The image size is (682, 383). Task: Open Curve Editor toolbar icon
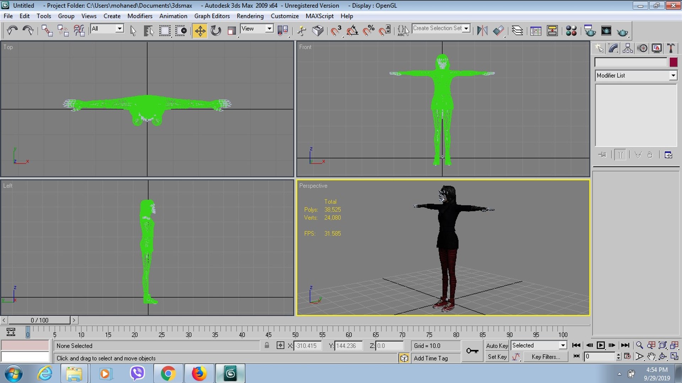(x=536, y=31)
